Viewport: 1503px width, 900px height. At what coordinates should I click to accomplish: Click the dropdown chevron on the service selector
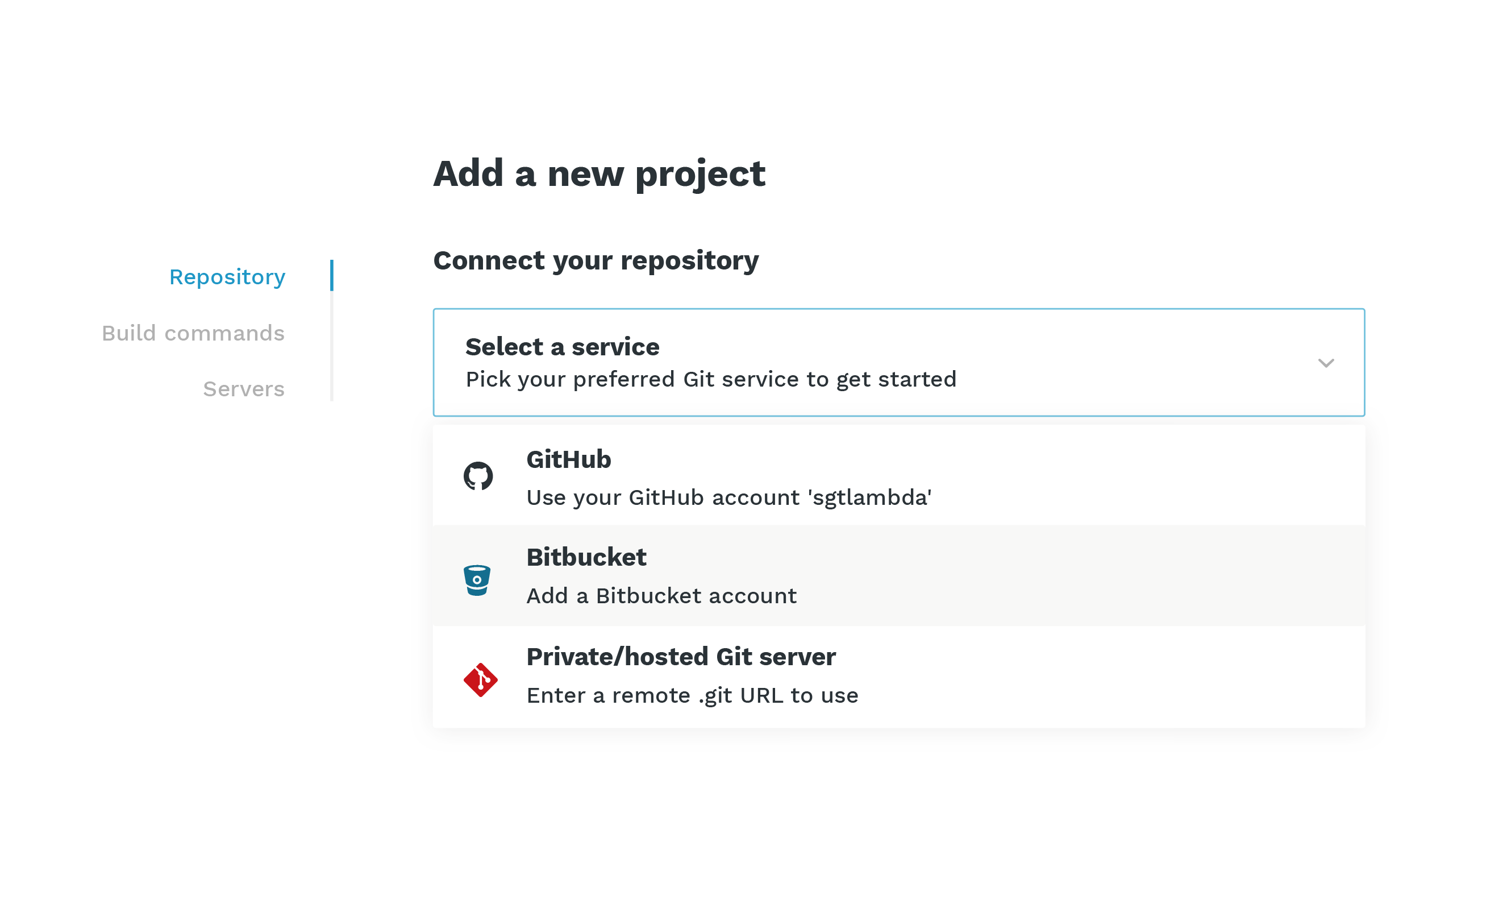pyautogui.click(x=1326, y=363)
